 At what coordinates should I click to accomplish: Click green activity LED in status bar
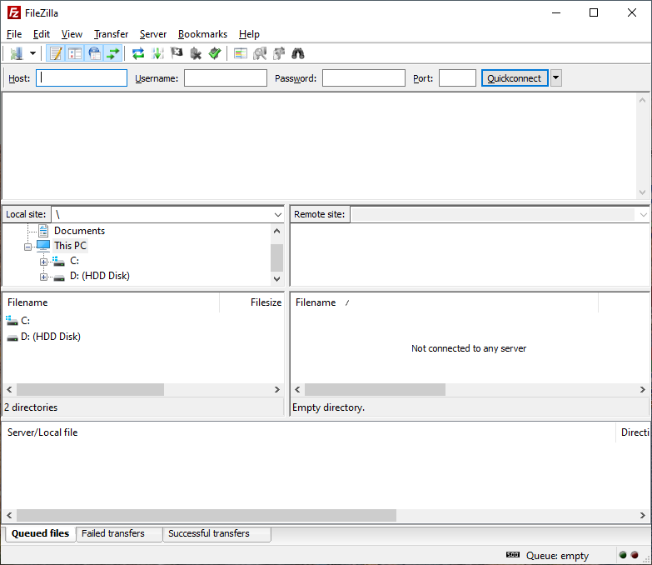(623, 555)
